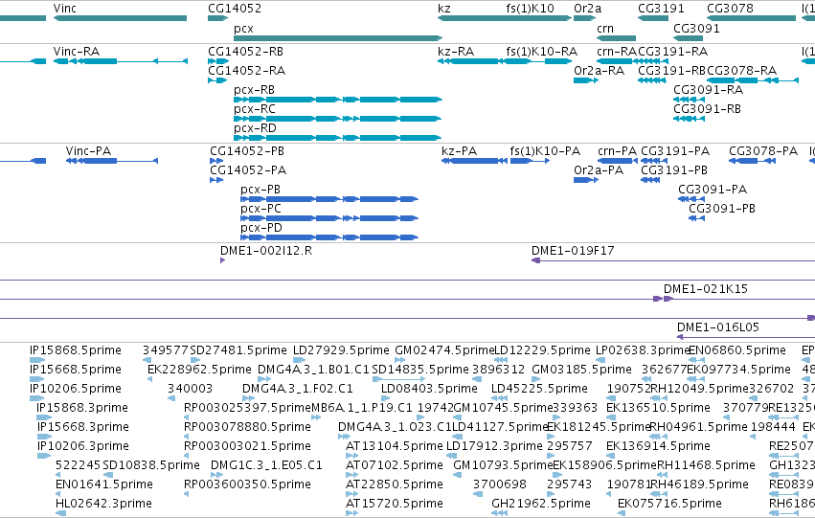Viewport: 815px width, 518px height.
Task: Open the crn gene label
Action: tap(605, 28)
